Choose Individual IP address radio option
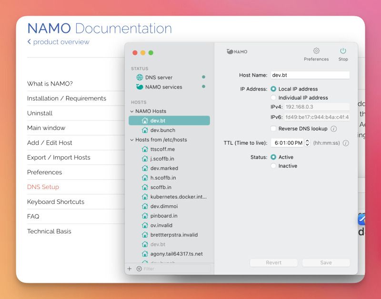381x299 pixels. 273,98
